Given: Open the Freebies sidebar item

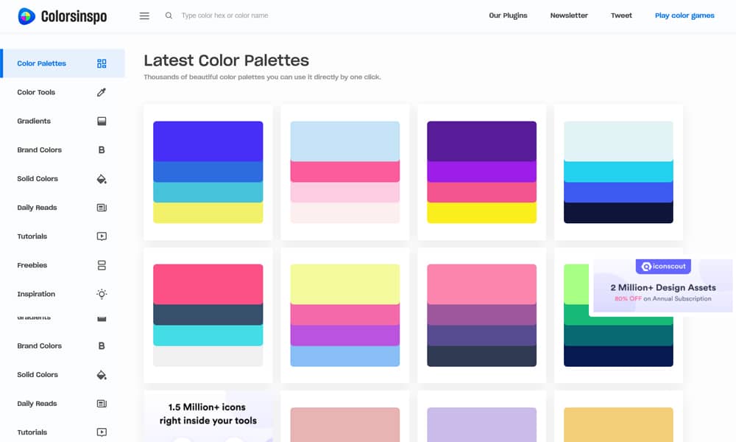Looking at the screenshot, I should click(63, 265).
